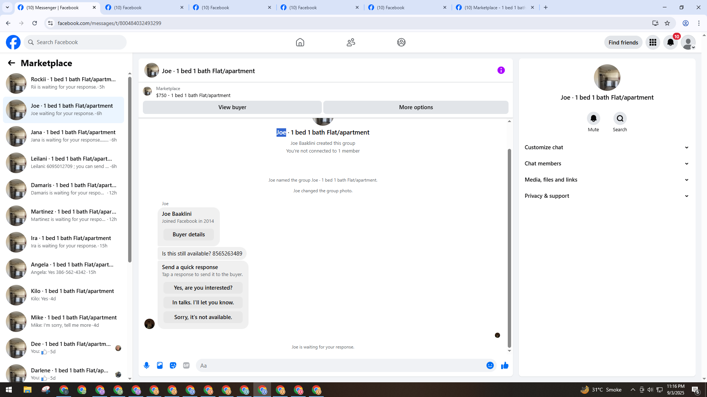The width and height of the screenshot is (707, 397).
Task: Go back from Marketplace chats list
Action: (11, 63)
